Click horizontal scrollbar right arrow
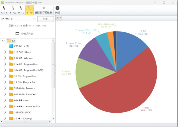 (x=50, y=122)
